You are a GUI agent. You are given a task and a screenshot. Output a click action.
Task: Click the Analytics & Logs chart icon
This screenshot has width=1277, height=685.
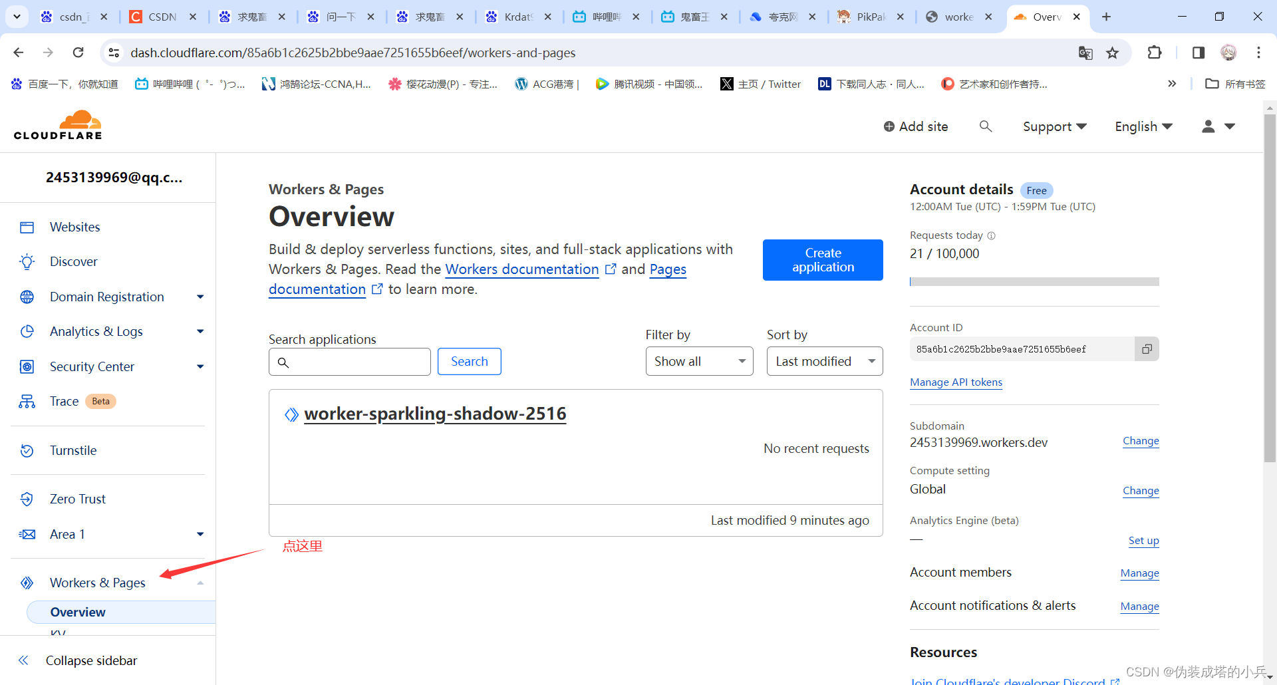[x=27, y=332]
